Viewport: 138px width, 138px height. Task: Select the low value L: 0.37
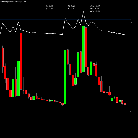pos(71,9)
